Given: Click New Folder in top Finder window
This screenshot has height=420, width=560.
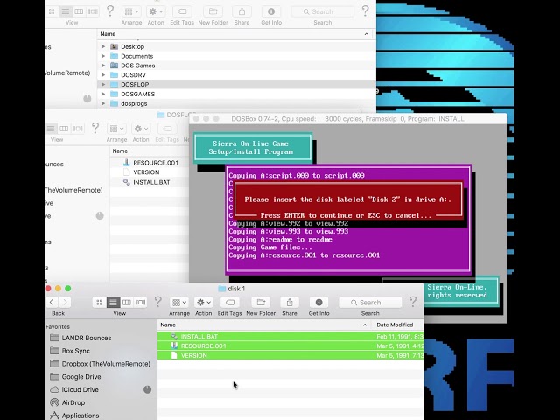Looking at the screenshot, I should 213,11.
